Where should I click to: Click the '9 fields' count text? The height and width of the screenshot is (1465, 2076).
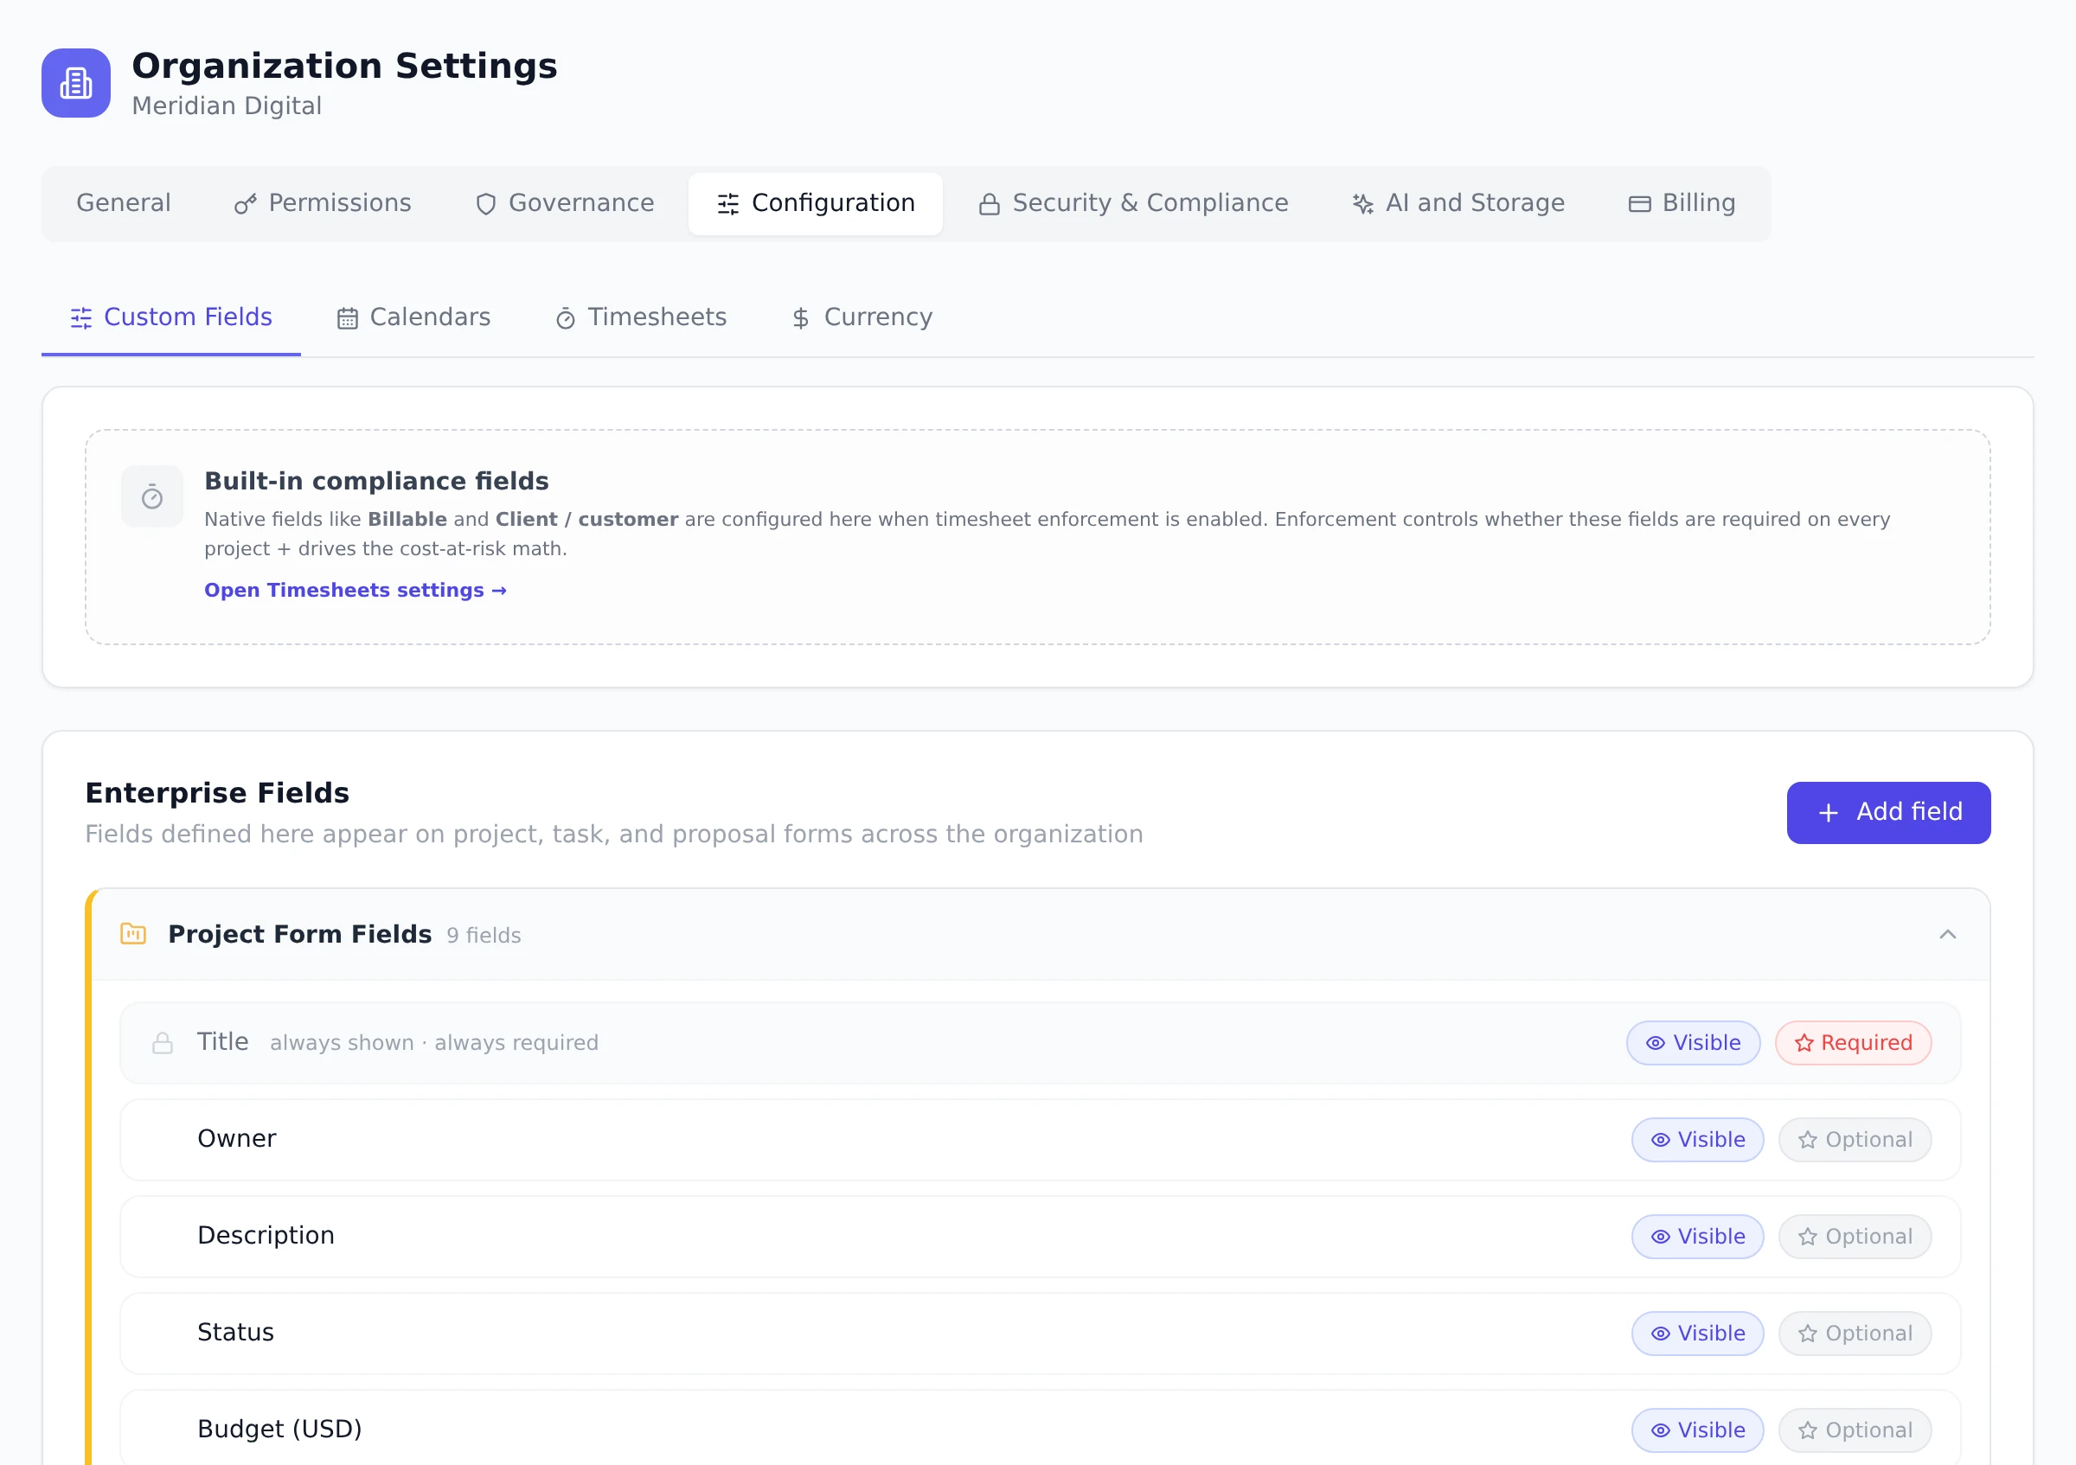tap(484, 936)
